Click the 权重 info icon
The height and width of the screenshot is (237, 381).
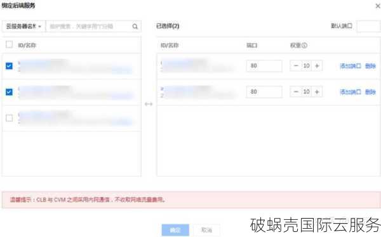click(x=304, y=46)
